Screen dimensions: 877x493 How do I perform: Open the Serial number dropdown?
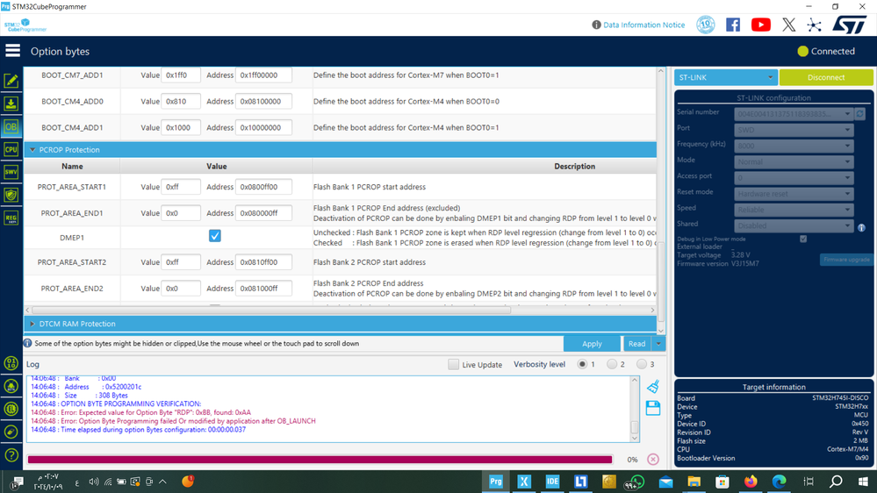[x=793, y=114]
